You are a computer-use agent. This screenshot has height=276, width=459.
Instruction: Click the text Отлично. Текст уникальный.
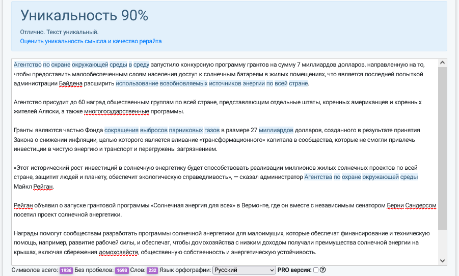tap(59, 32)
